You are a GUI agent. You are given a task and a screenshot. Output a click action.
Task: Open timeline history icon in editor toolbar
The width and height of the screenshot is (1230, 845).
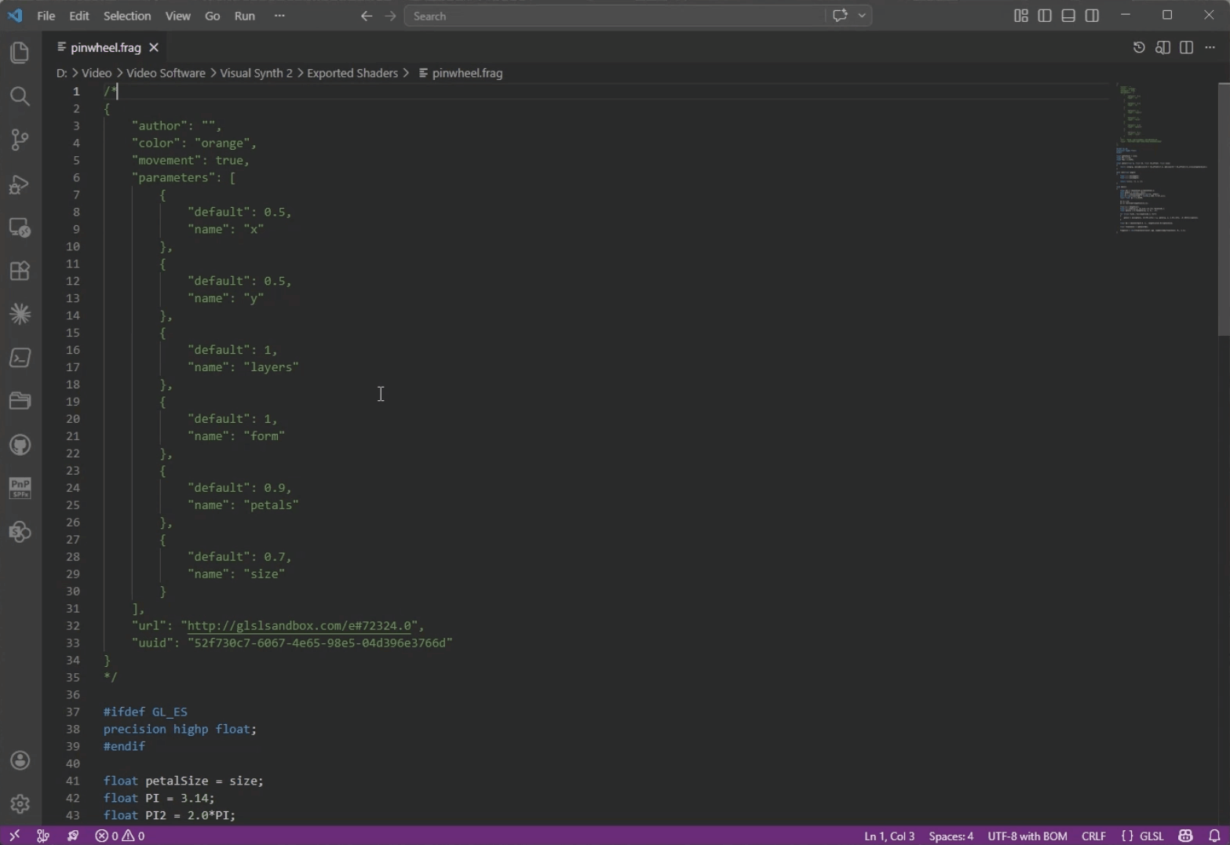point(1139,48)
